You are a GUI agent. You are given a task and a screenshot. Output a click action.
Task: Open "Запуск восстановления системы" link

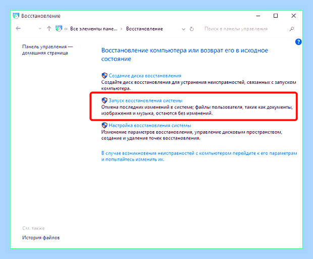pos(145,100)
